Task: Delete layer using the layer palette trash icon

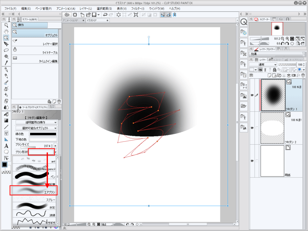Action: coord(303,75)
